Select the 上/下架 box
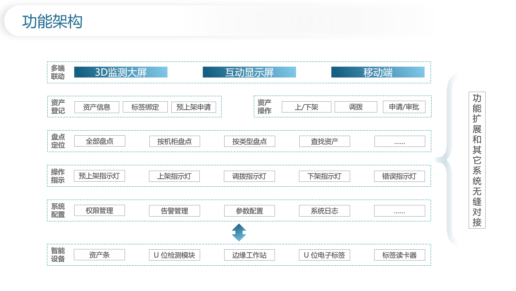This screenshot has height=291, width=516. click(306, 107)
